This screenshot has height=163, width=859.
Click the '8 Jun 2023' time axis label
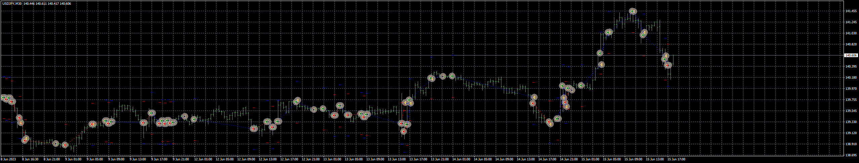(8, 159)
